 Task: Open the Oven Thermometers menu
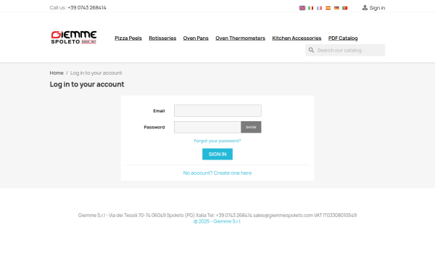[x=240, y=38]
